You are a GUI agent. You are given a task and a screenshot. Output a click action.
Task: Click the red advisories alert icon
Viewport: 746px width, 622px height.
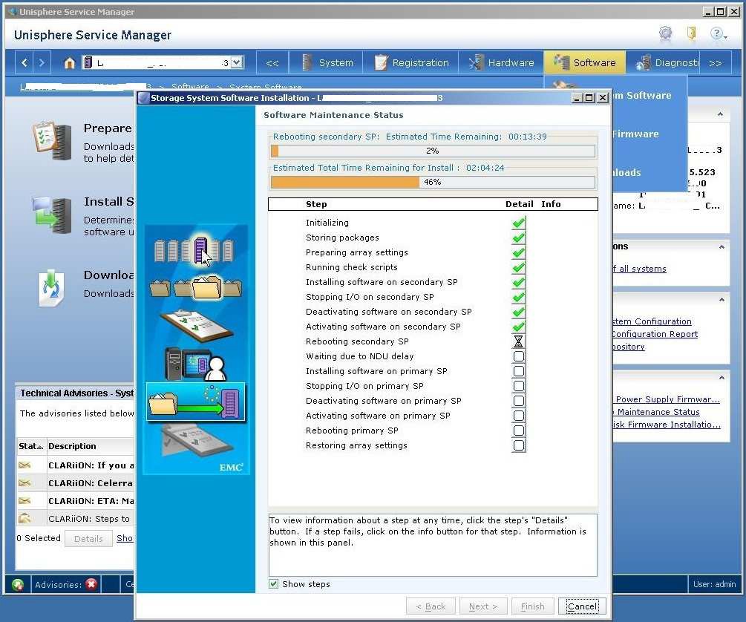[91, 584]
